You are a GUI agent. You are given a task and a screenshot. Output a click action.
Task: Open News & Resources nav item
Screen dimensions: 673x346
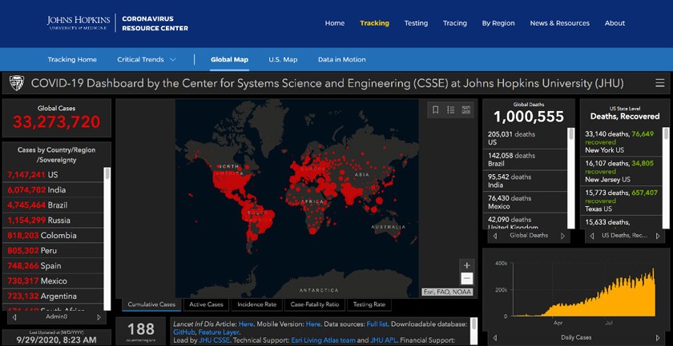pyautogui.click(x=560, y=23)
